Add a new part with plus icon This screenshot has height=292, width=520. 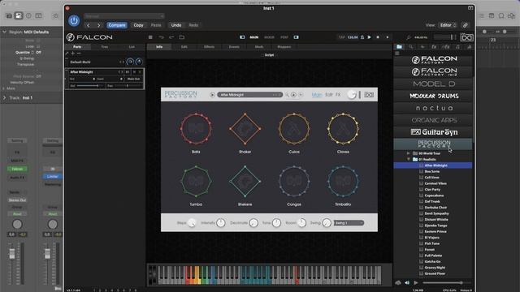click(73, 54)
